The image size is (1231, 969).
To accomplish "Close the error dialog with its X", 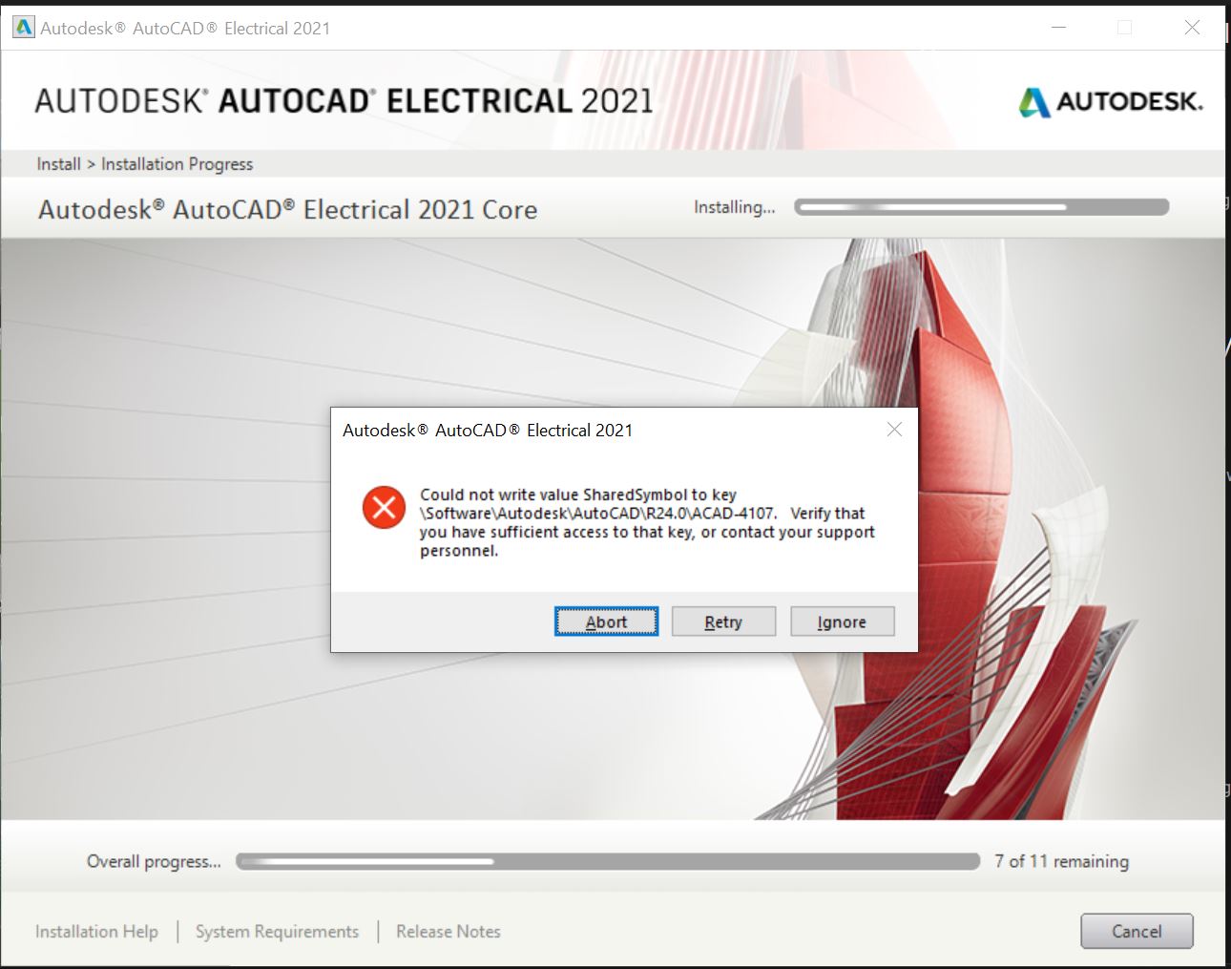I will coord(894,429).
